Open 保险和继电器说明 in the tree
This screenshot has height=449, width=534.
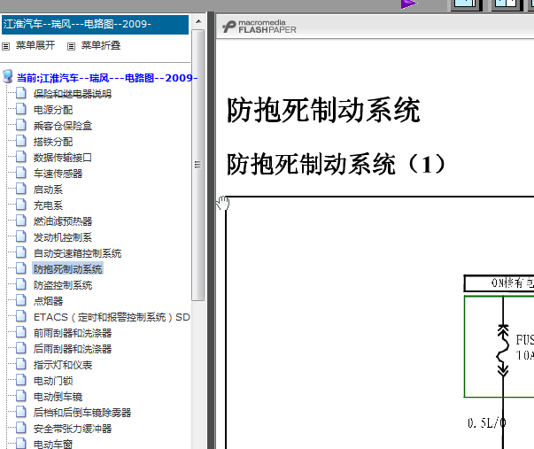pyautogui.click(x=73, y=94)
